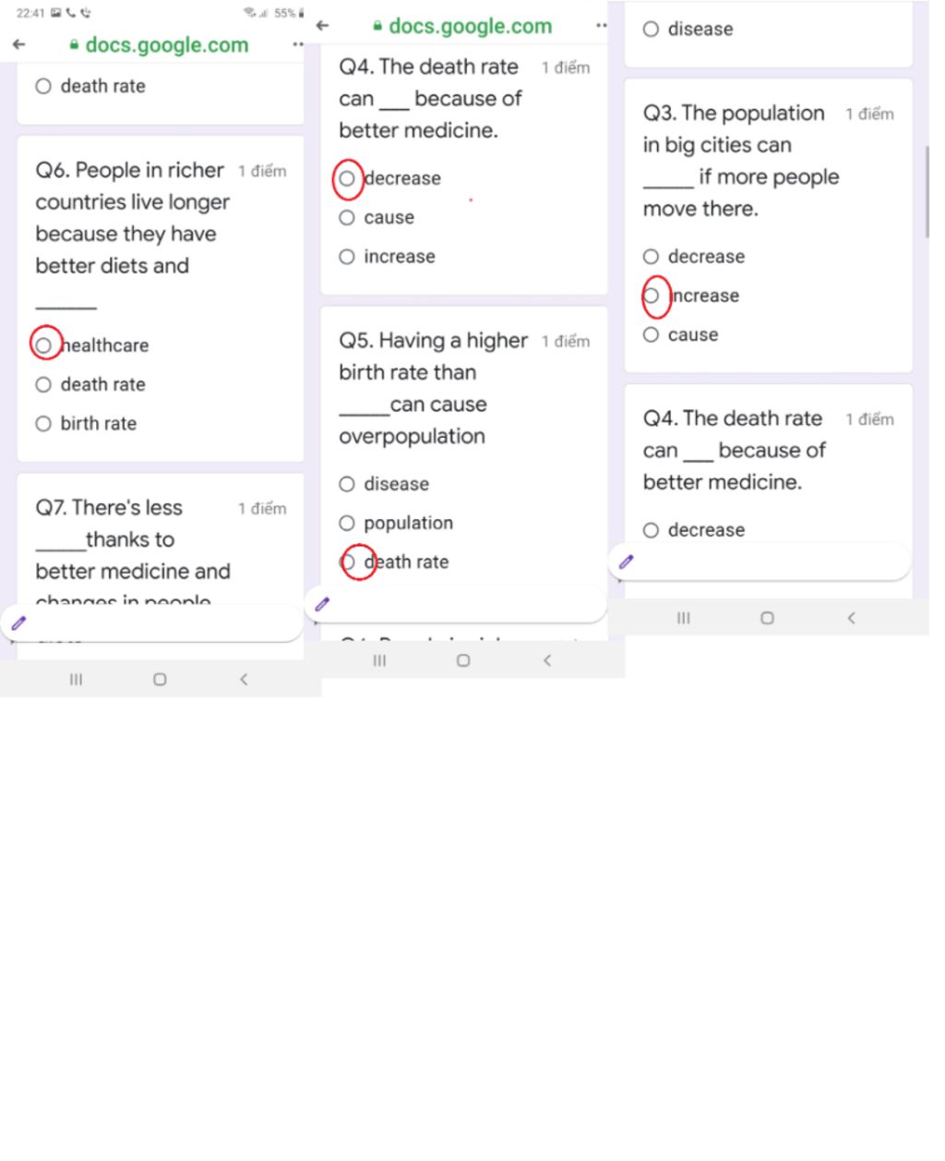Viewport: 945px width, 1161px height.
Task: Tap the home button in the left navigation bar
Action: (x=160, y=679)
